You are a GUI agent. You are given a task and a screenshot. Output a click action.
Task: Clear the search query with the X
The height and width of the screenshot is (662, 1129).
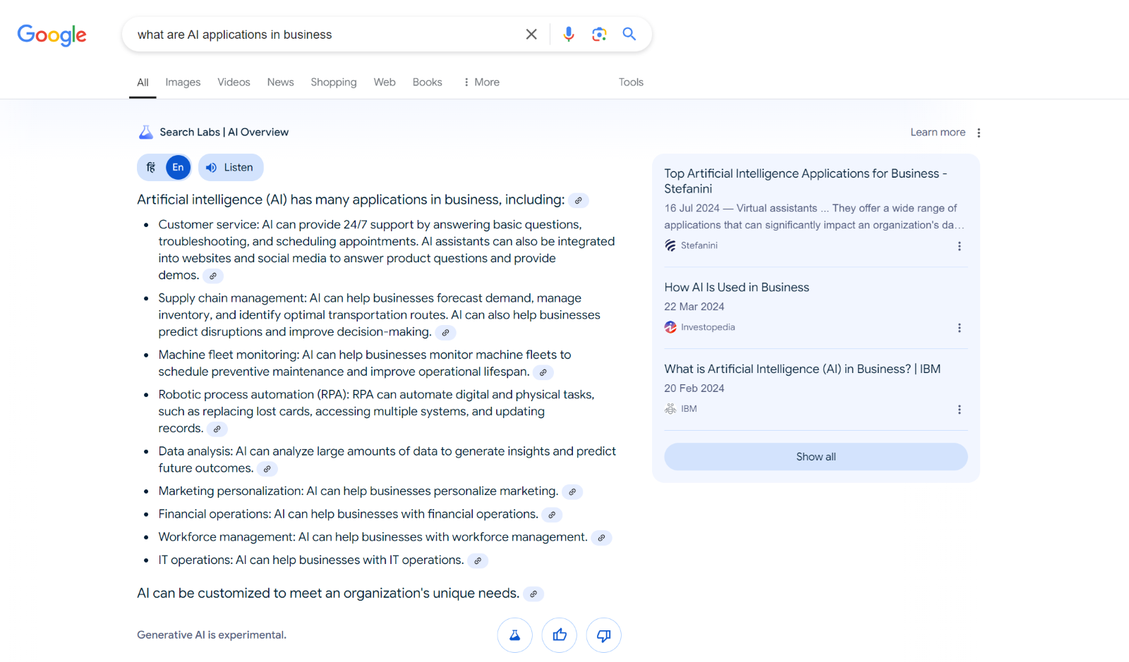click(x=531, y=33)
